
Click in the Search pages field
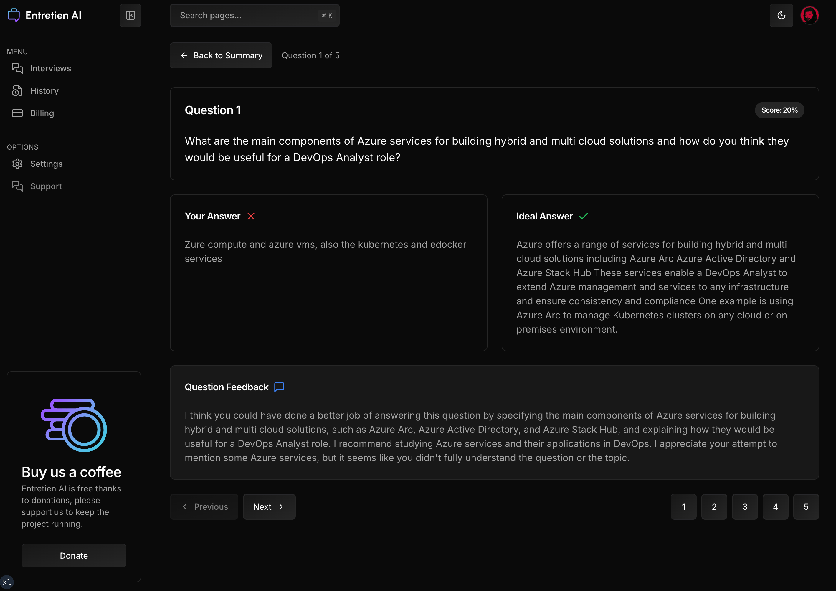(248, 15)
